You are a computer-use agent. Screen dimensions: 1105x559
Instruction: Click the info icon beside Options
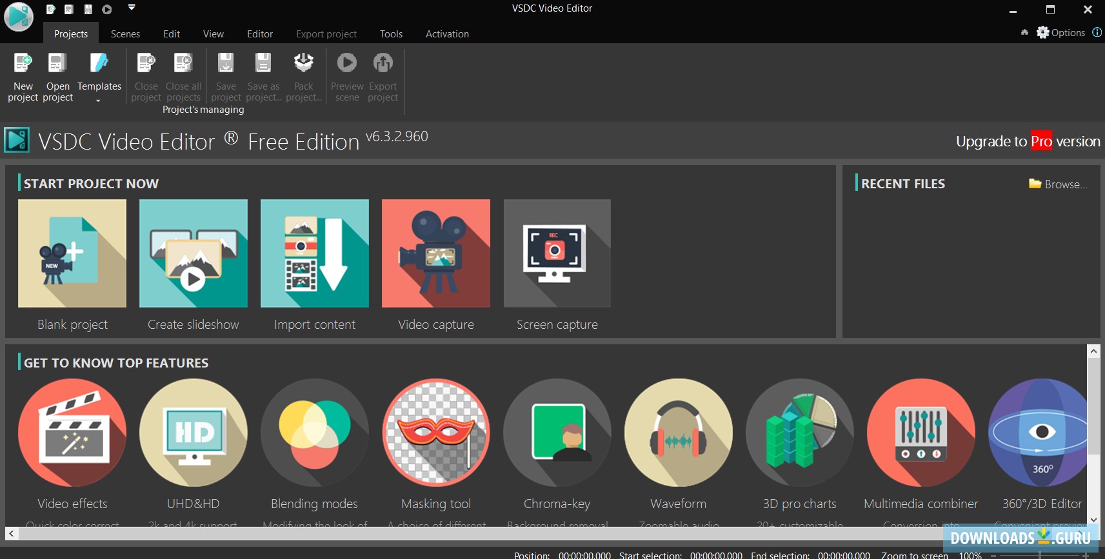(1097, 32)
